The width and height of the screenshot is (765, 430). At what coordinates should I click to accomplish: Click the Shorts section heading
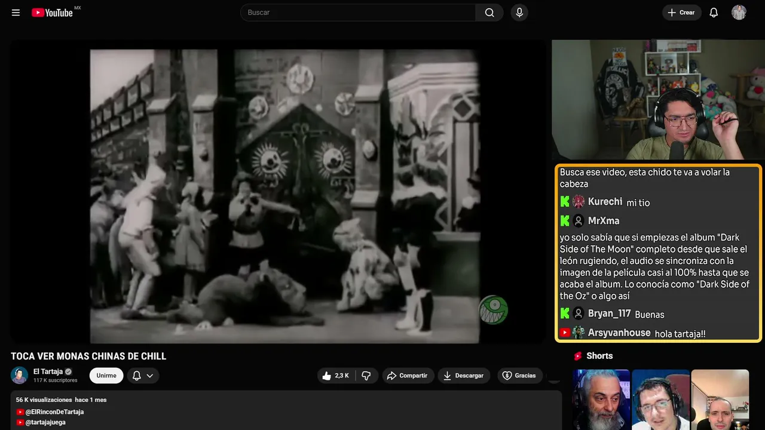(x=599, y=356)
